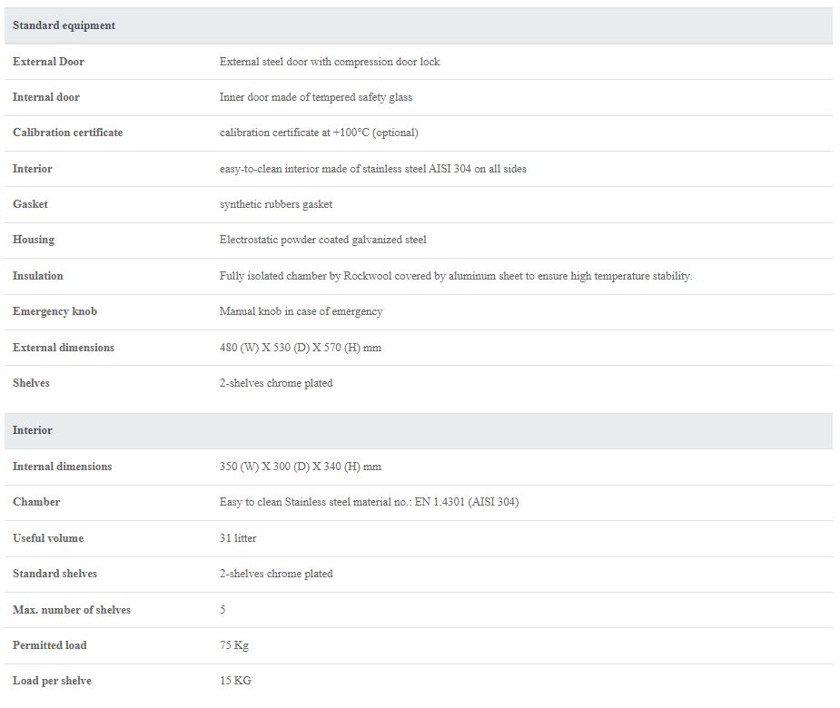Click the Standard equipment section header

(x=419, y=25)
